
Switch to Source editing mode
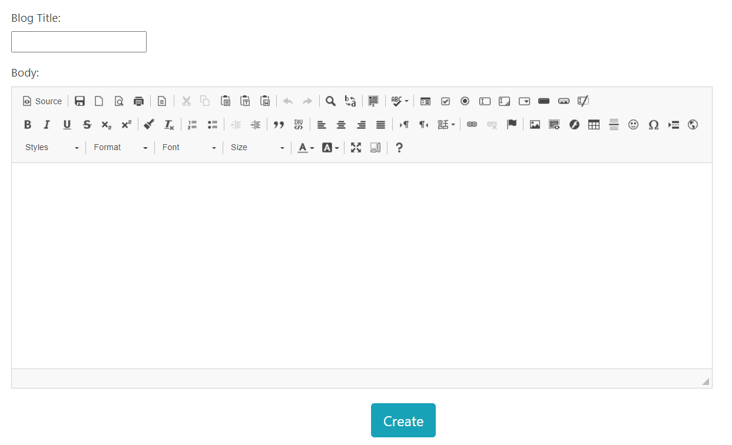[x=42, y=101]
